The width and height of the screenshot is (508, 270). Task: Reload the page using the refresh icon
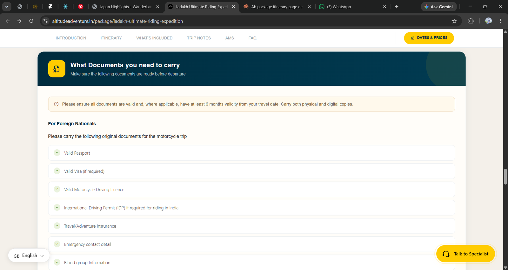(31, 21)
